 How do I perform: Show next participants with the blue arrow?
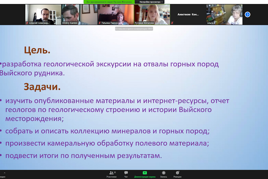[x=248, y=14]
